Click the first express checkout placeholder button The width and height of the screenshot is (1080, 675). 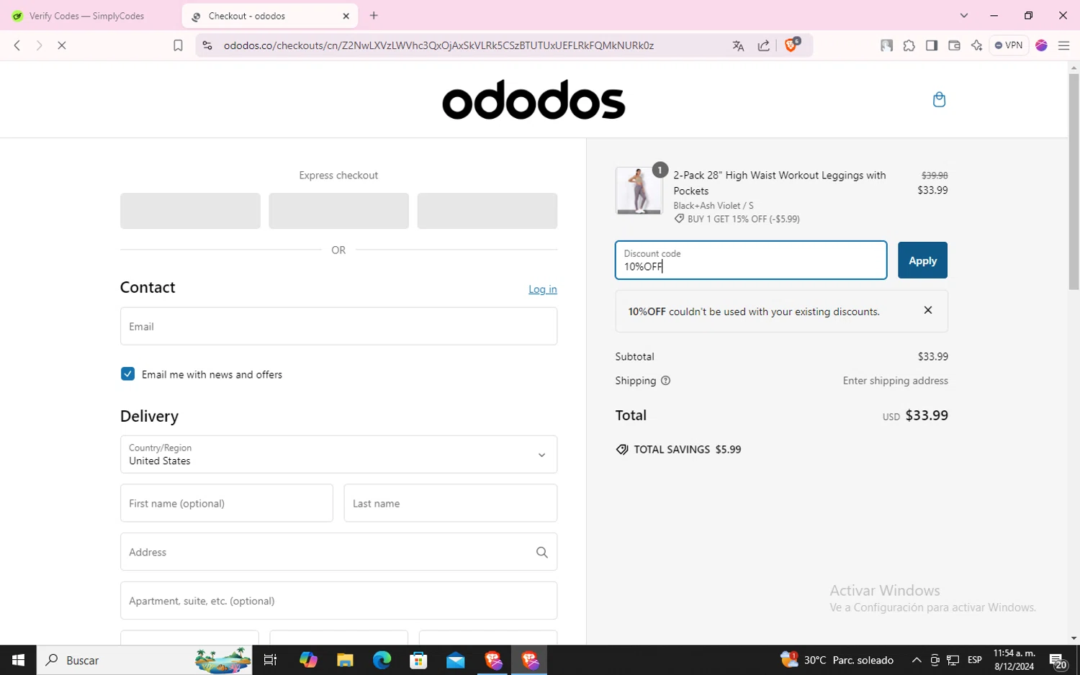coord(190,211)
